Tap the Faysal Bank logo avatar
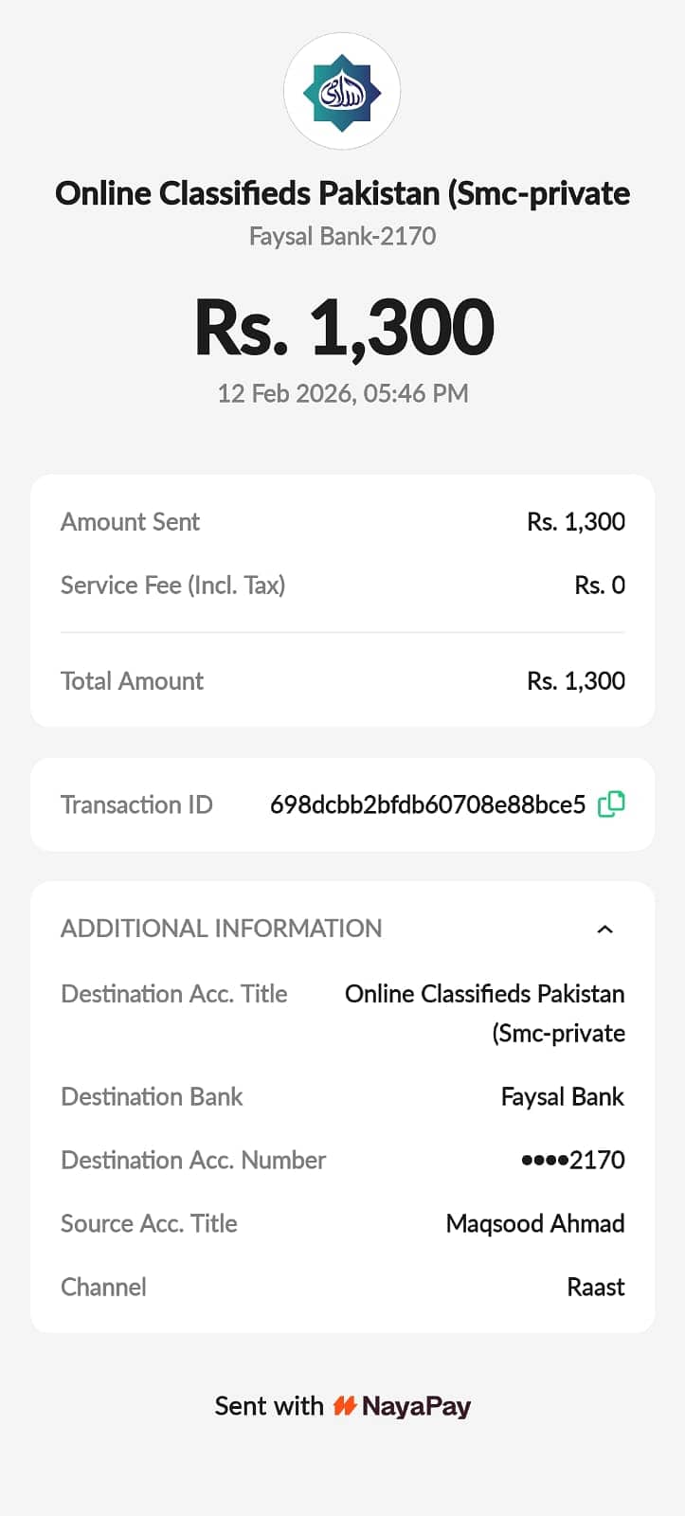Screen dimensions: 685x1516 pyautogui.click(x=342, y=92)
